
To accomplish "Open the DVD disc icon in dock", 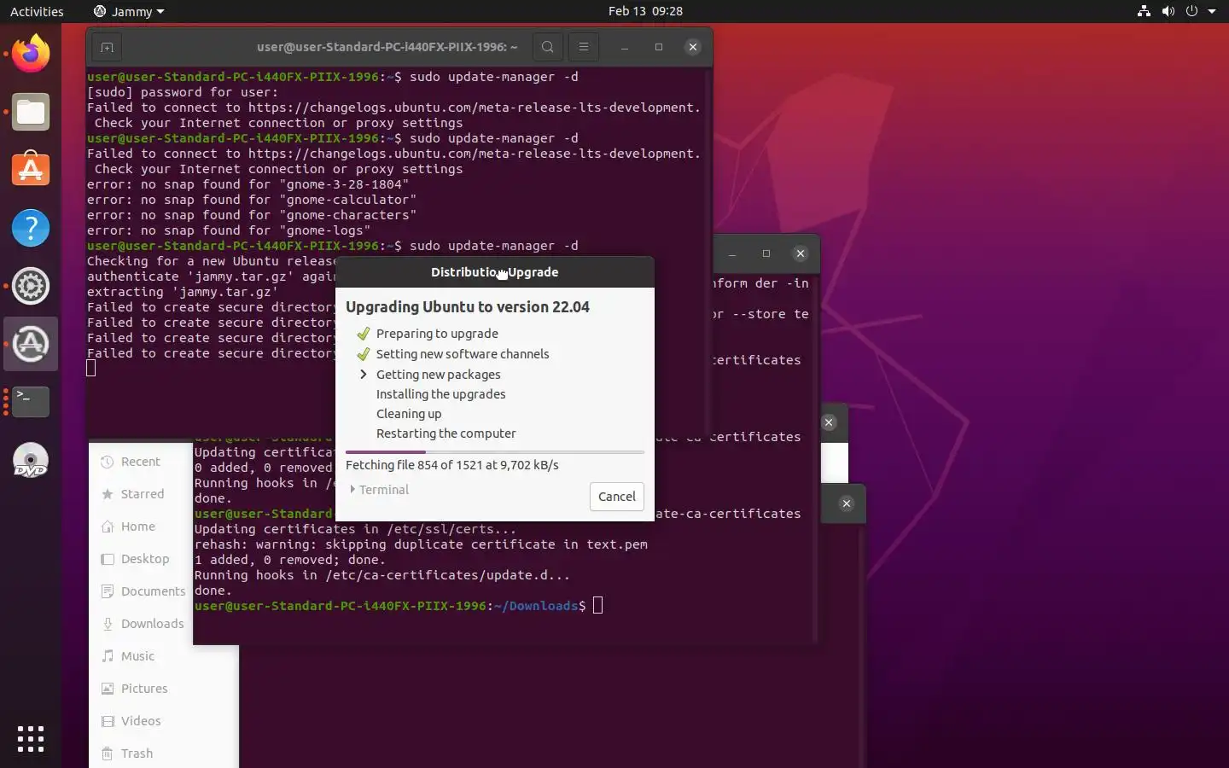I will pos(31,460).
